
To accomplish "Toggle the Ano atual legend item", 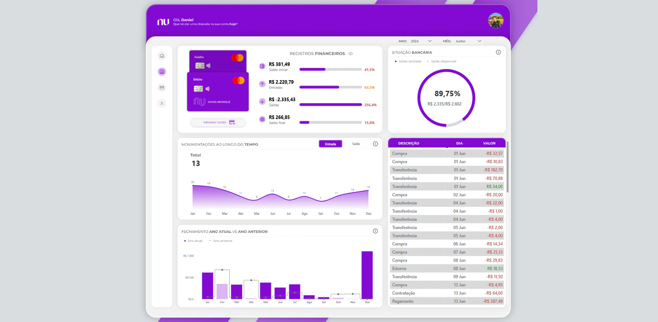I will [x=193, y=241].
